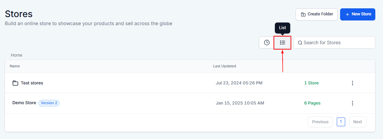Go to Previous page
383x139 pixels.
click(x=320, y=122)
